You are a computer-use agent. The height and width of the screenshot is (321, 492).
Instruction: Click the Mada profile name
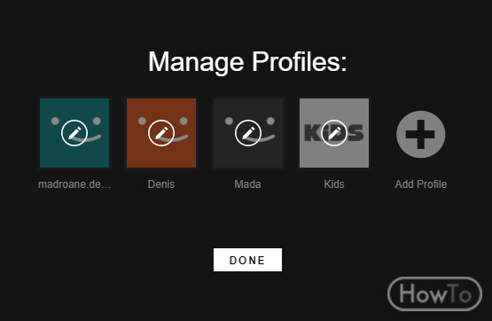248,184
